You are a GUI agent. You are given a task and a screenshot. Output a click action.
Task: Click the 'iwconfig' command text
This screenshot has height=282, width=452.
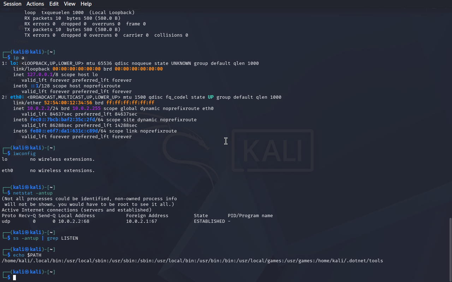[x=24, y=154]
